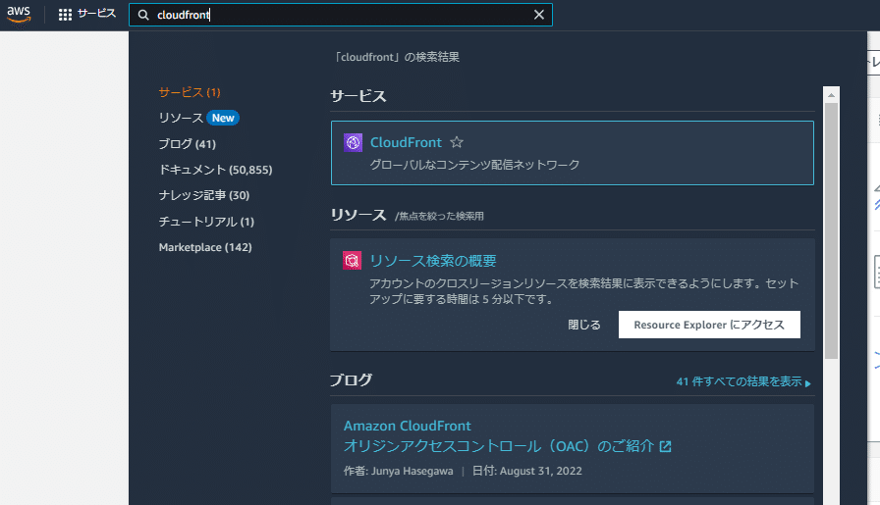The image size is (880, 505).
Task: Click the search results scrollbar thumb
Action: point(831,230)
